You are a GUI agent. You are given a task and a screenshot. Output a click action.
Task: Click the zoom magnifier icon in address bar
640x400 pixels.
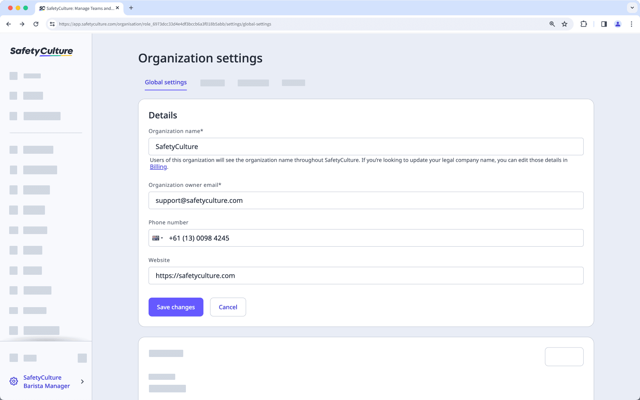coord(552,24)
